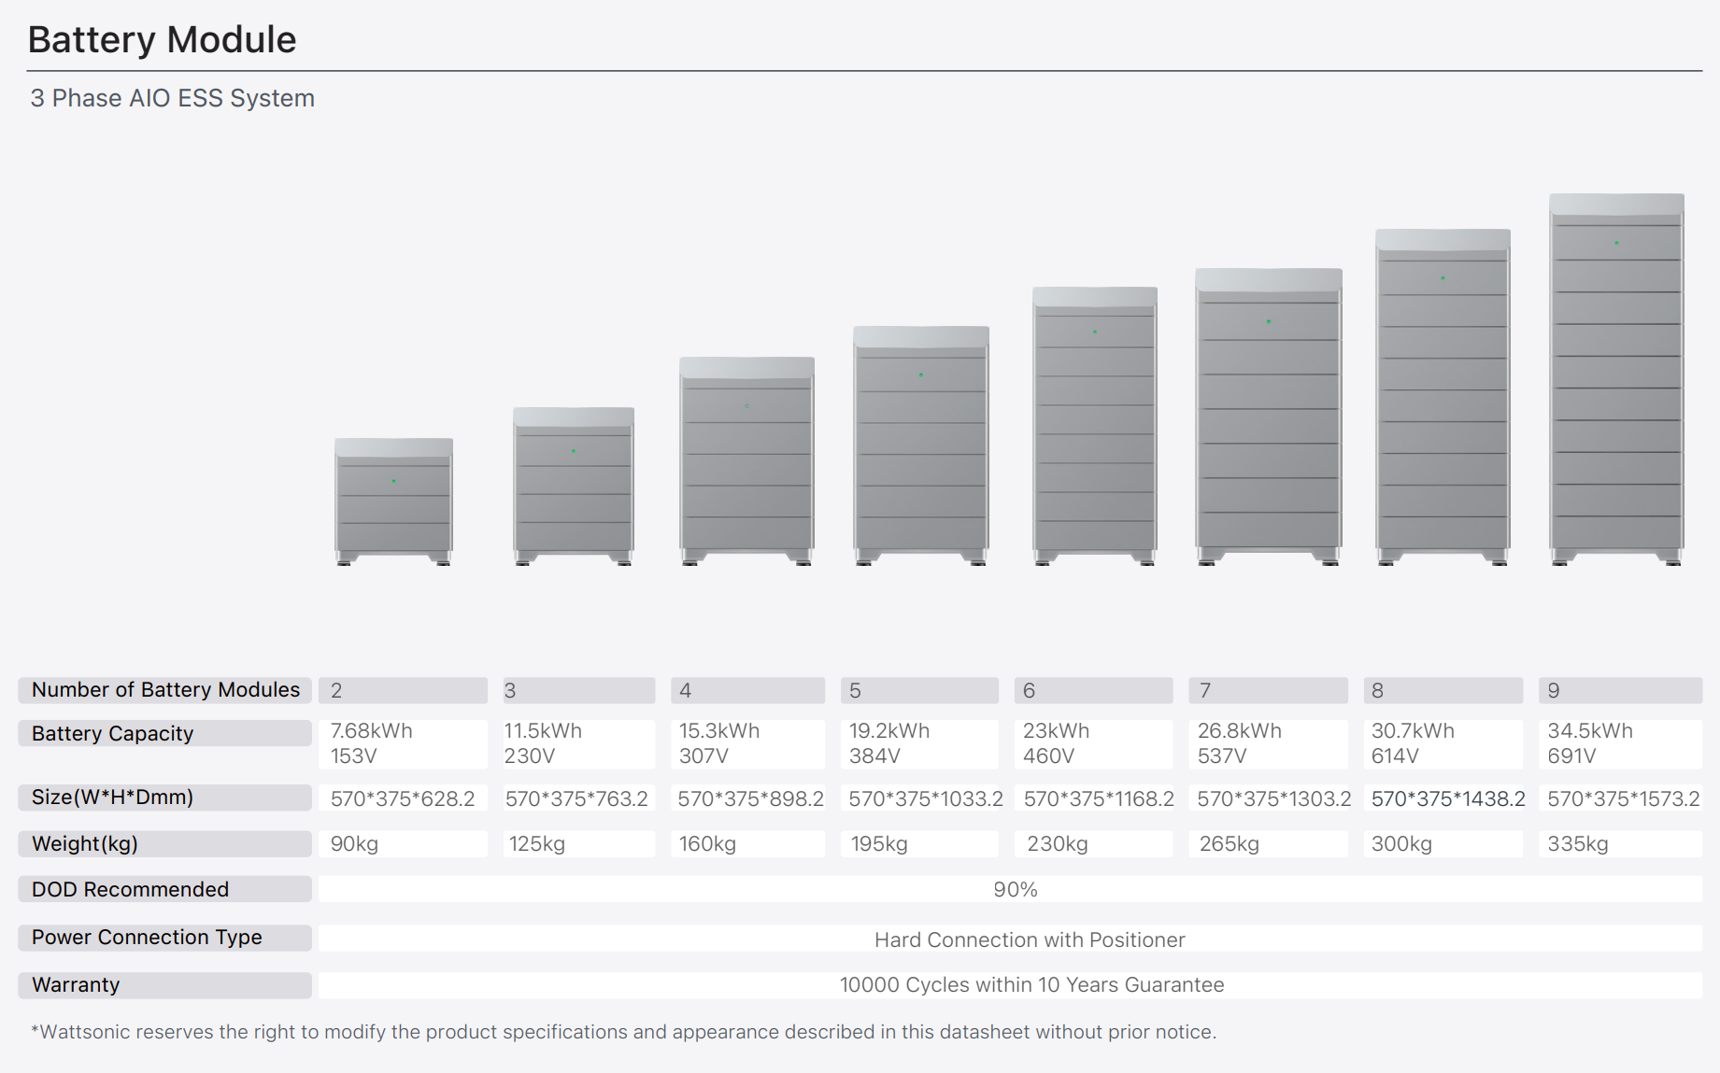Click the Battery Module heading
The height and width of the screenshot is (1073, 1720).
pyautogui.click(x=162, y=40)
